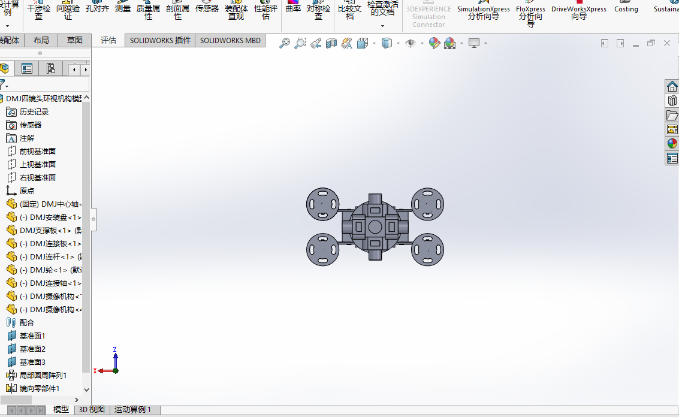The height and width of the screenshot is (417, 679).
Task: Open Mass Properties (质量属性)
Action: click(148, 10)
